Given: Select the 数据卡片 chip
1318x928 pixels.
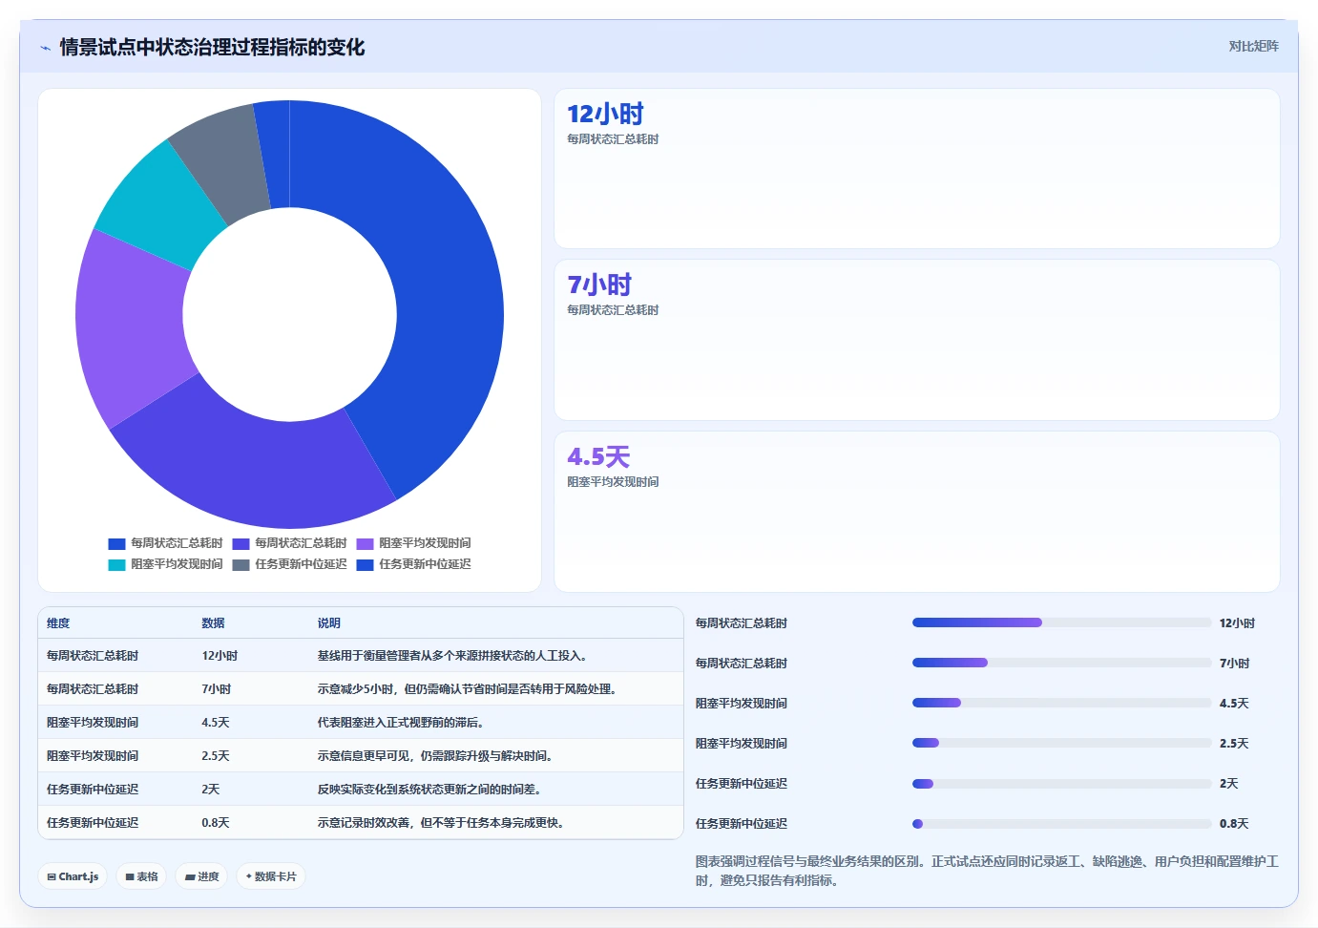Looking at the screenshot, I should pos(271,876).
